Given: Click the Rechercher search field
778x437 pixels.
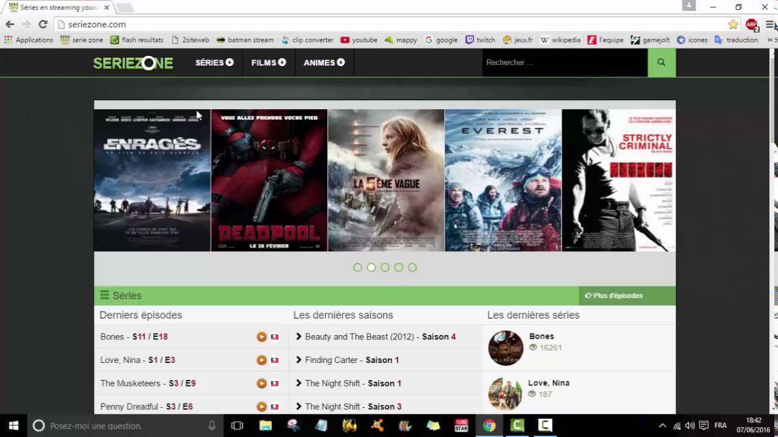Looking at the screenshot, I should coord(565,63).
